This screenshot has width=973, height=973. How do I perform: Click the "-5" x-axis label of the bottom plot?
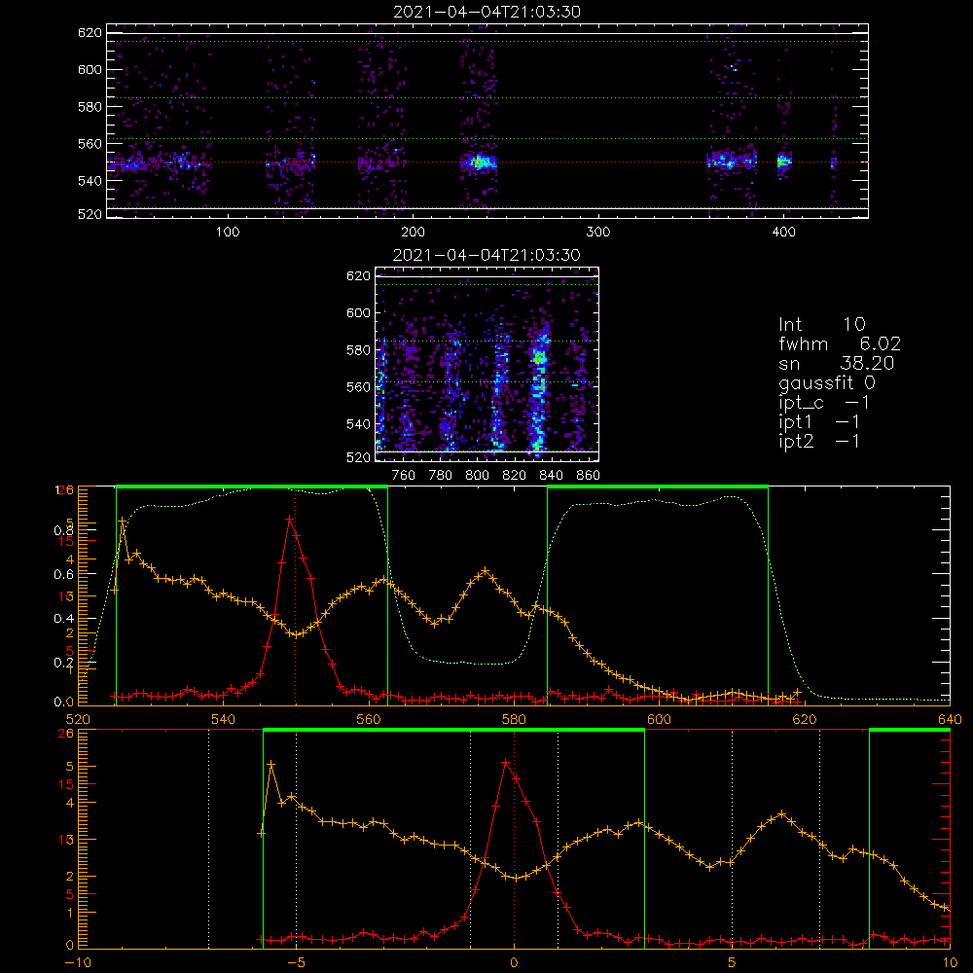coord(297,963)
